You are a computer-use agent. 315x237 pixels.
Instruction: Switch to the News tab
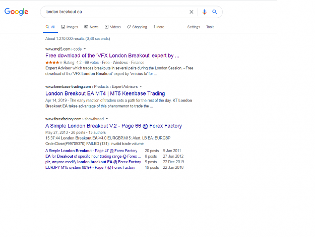click(x=91, y=27)
